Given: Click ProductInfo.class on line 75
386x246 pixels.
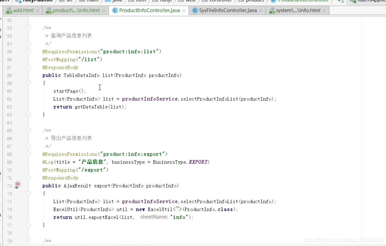Looking at the screenshot, I should [208, 209].
